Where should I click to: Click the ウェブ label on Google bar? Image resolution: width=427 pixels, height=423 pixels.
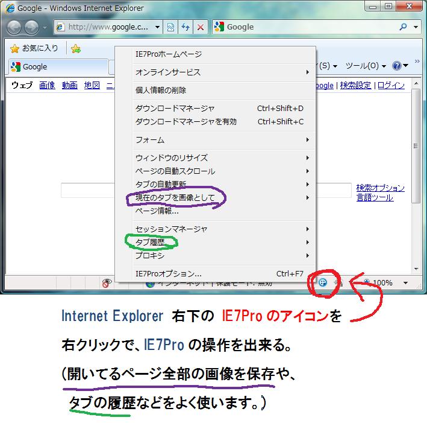(x=22, y=86)
